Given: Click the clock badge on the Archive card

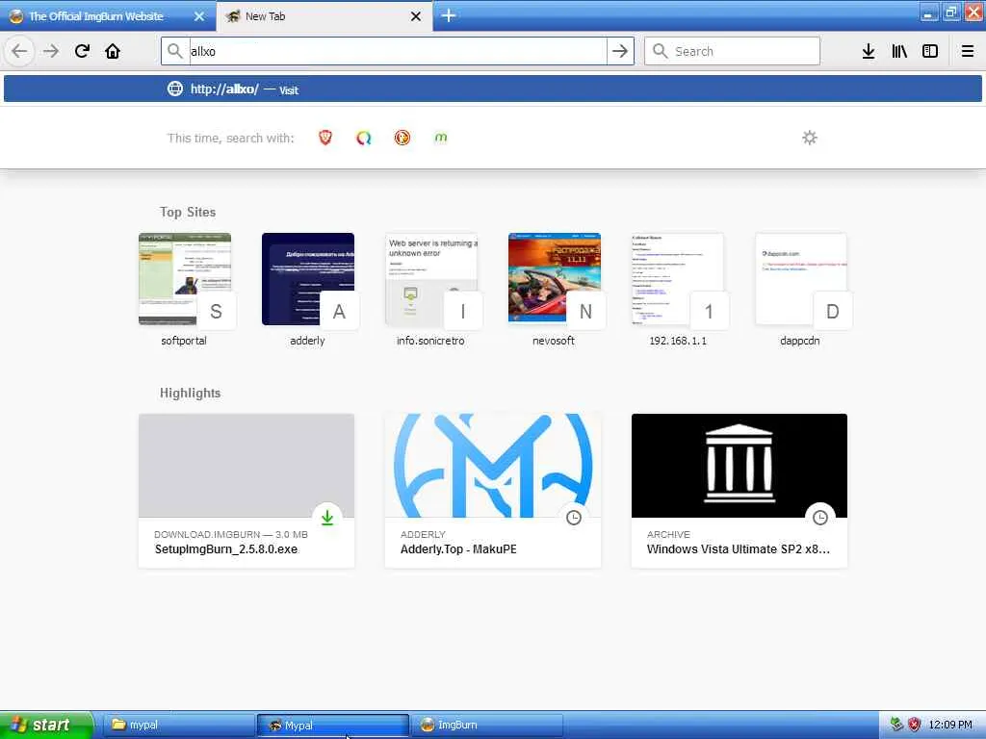Looking at the screenshot, I should coord(820,517).
